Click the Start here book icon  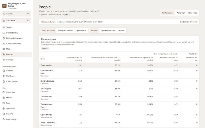[4, 92]
